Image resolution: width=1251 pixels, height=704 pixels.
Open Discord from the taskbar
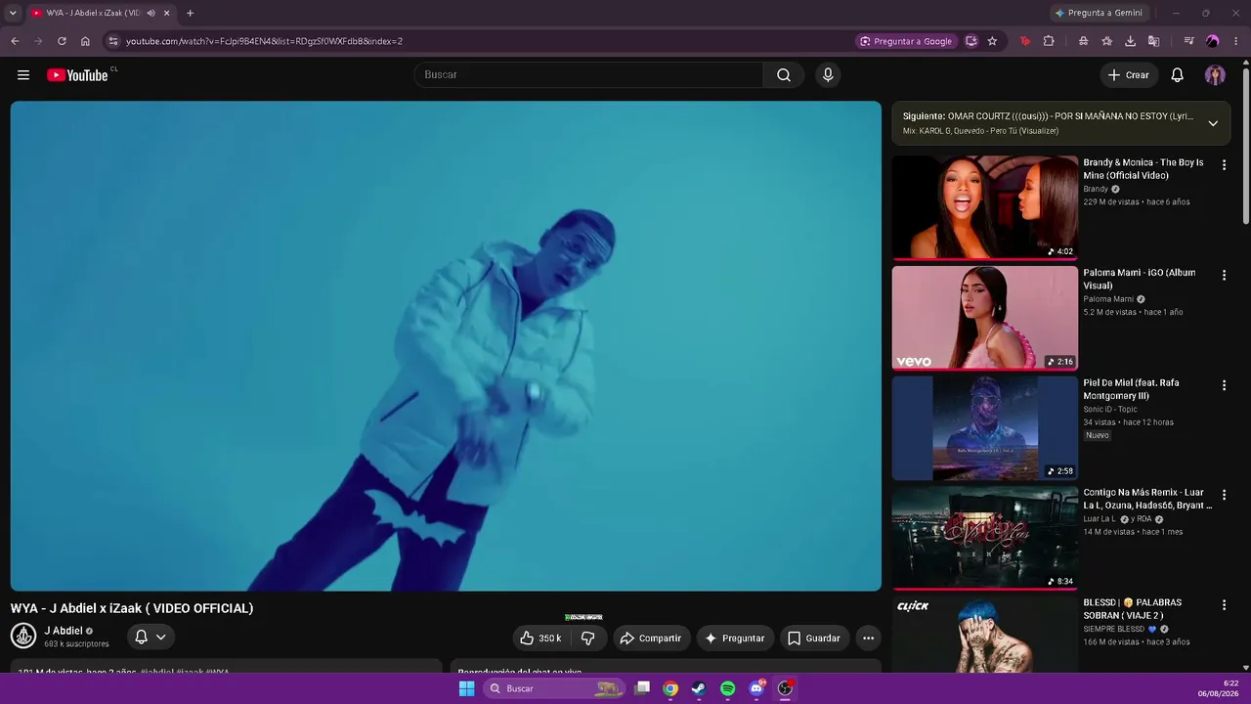755,688
